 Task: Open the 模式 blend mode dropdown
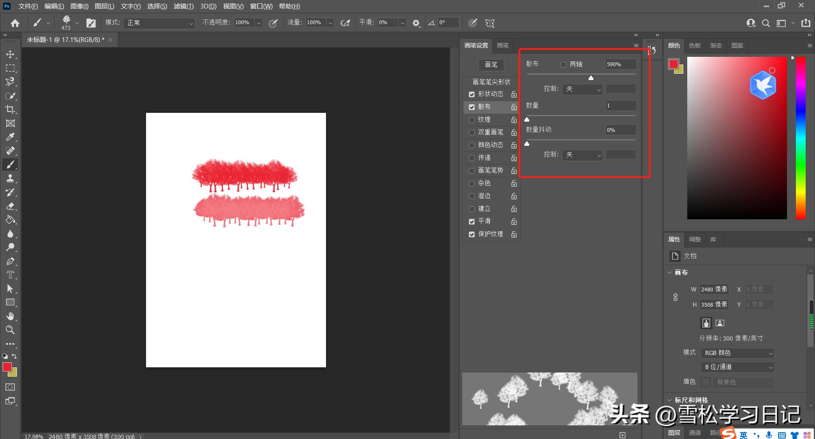pyautogui.click(x=160, y=23)
